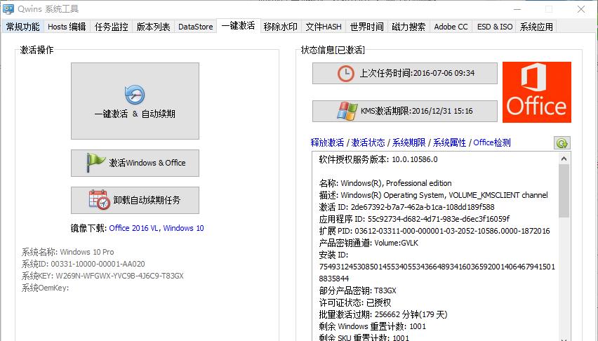Close the Qwins window
Viewport: 598px width, 341px height.
click(581, 9)
